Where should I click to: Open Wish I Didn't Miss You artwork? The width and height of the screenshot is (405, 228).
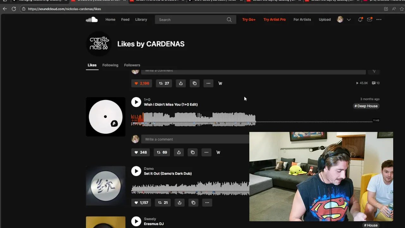tap(106, 117)
